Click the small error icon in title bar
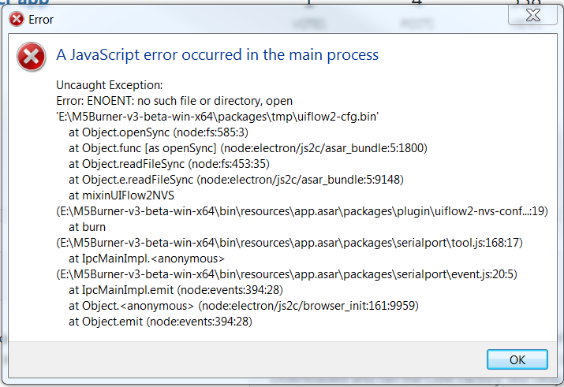Viewport: 564px width, 387px height. (17, 19)
